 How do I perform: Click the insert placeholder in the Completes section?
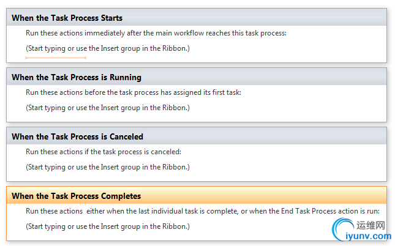(x=108, y=226)
